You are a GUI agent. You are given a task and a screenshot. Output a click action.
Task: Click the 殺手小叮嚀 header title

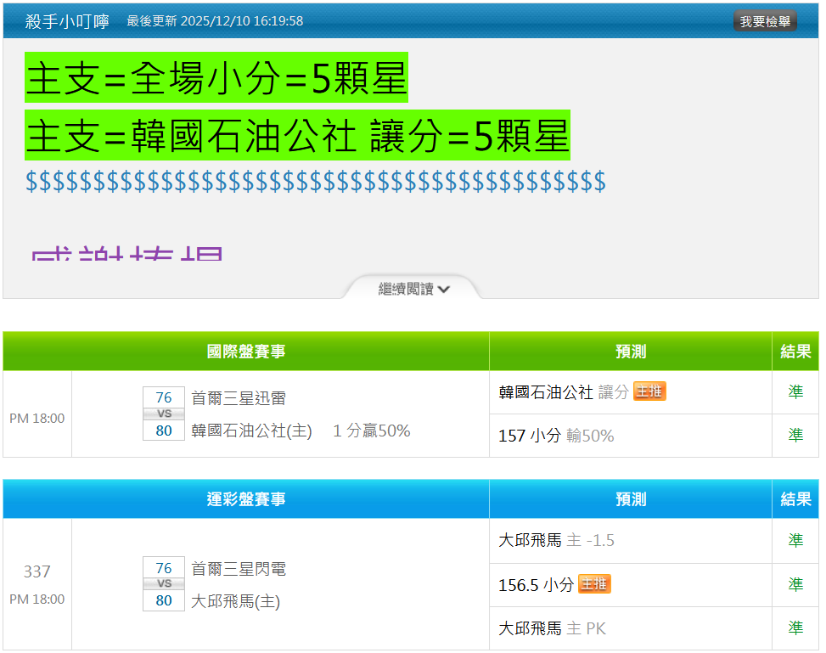tap(67, 21)
